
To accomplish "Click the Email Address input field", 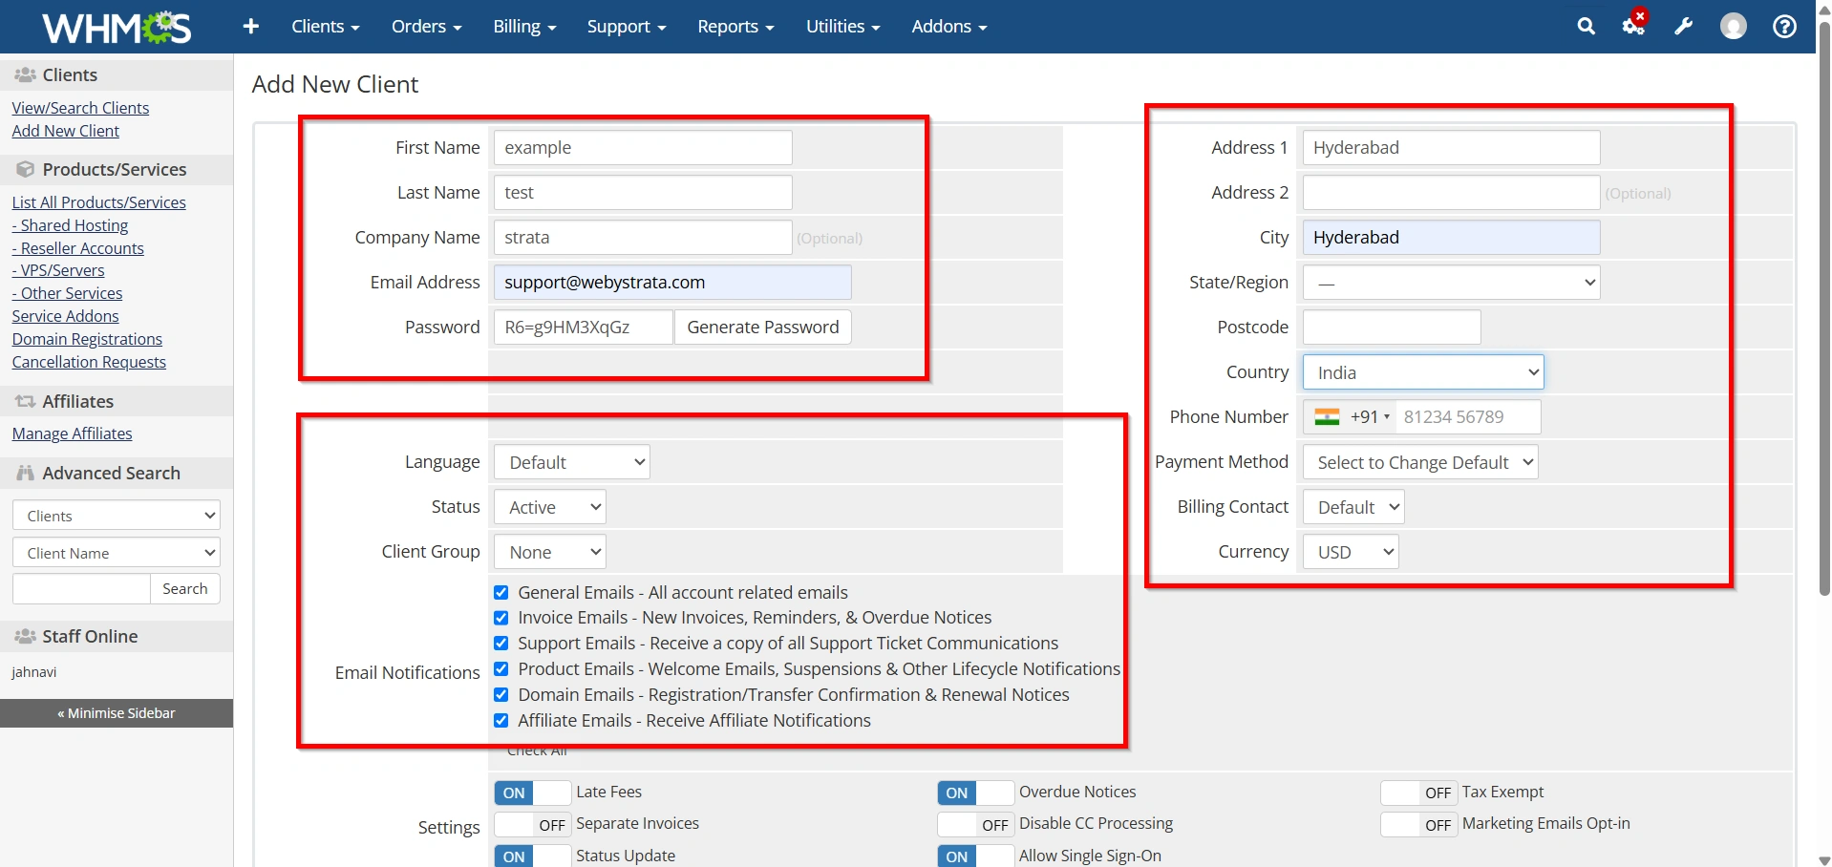I will [672, 283].
